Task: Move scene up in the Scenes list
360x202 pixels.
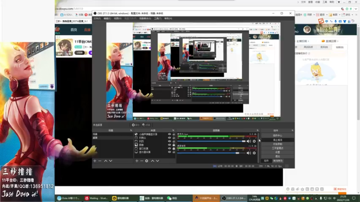Action: pyautogui.click(x=106, y=161)
